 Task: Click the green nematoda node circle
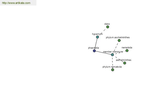(127, 50)
